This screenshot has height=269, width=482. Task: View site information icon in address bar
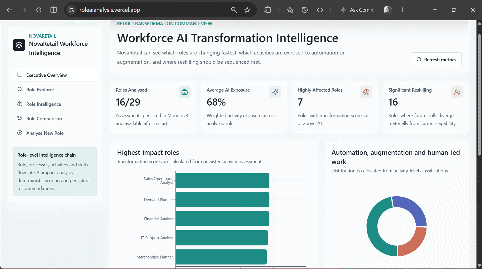71,10
